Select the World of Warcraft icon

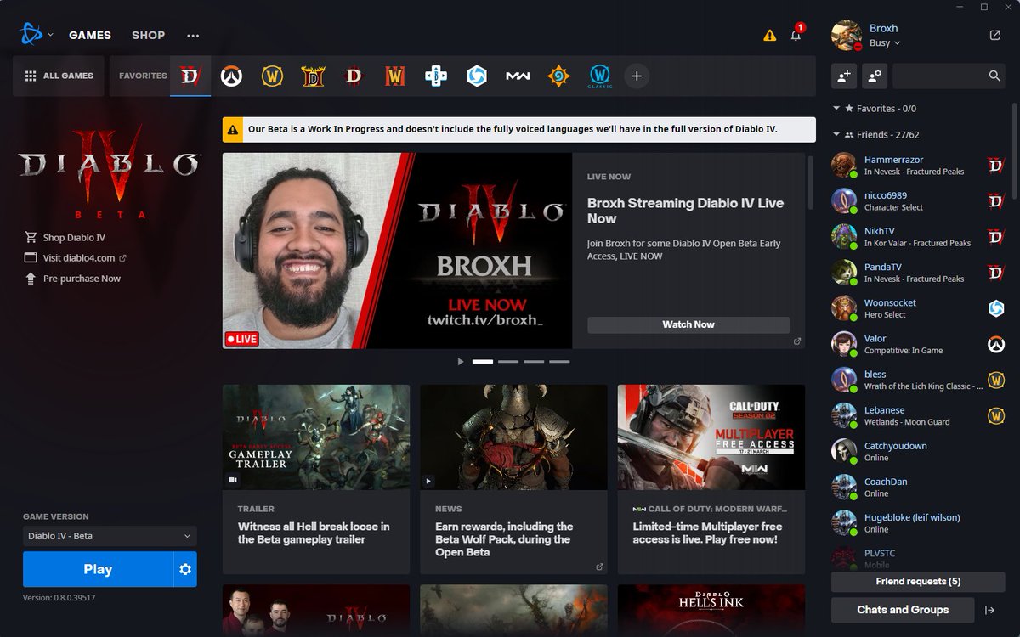pyautogui.click(x=272, y=76)
